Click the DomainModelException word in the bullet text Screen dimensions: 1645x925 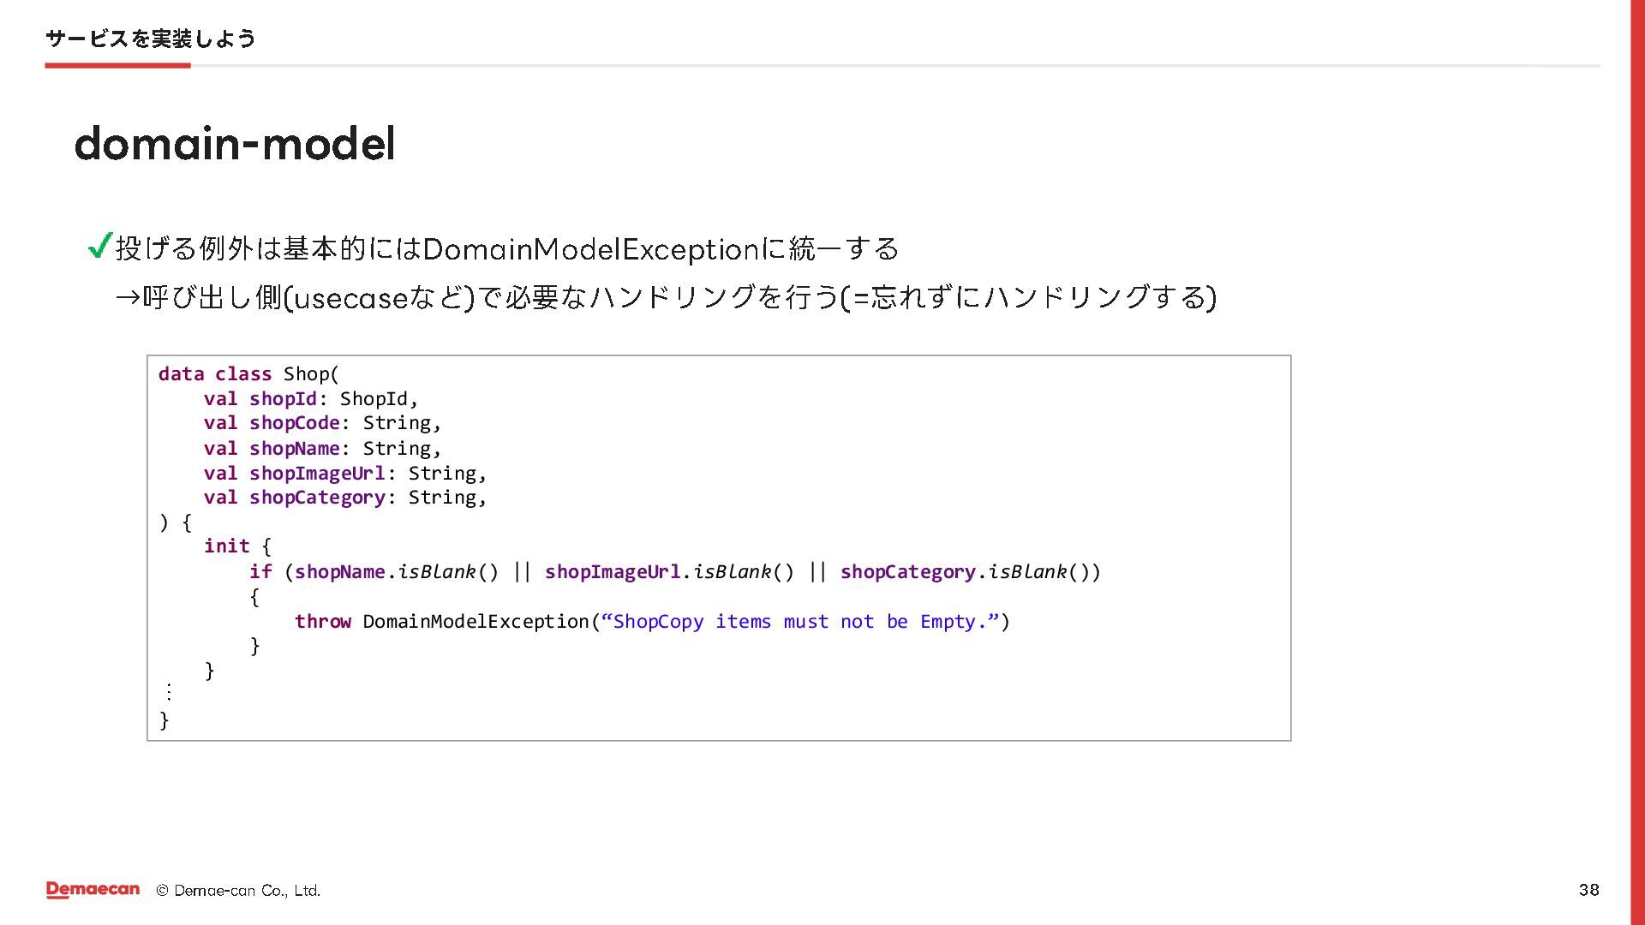click(x=591, y=249)
